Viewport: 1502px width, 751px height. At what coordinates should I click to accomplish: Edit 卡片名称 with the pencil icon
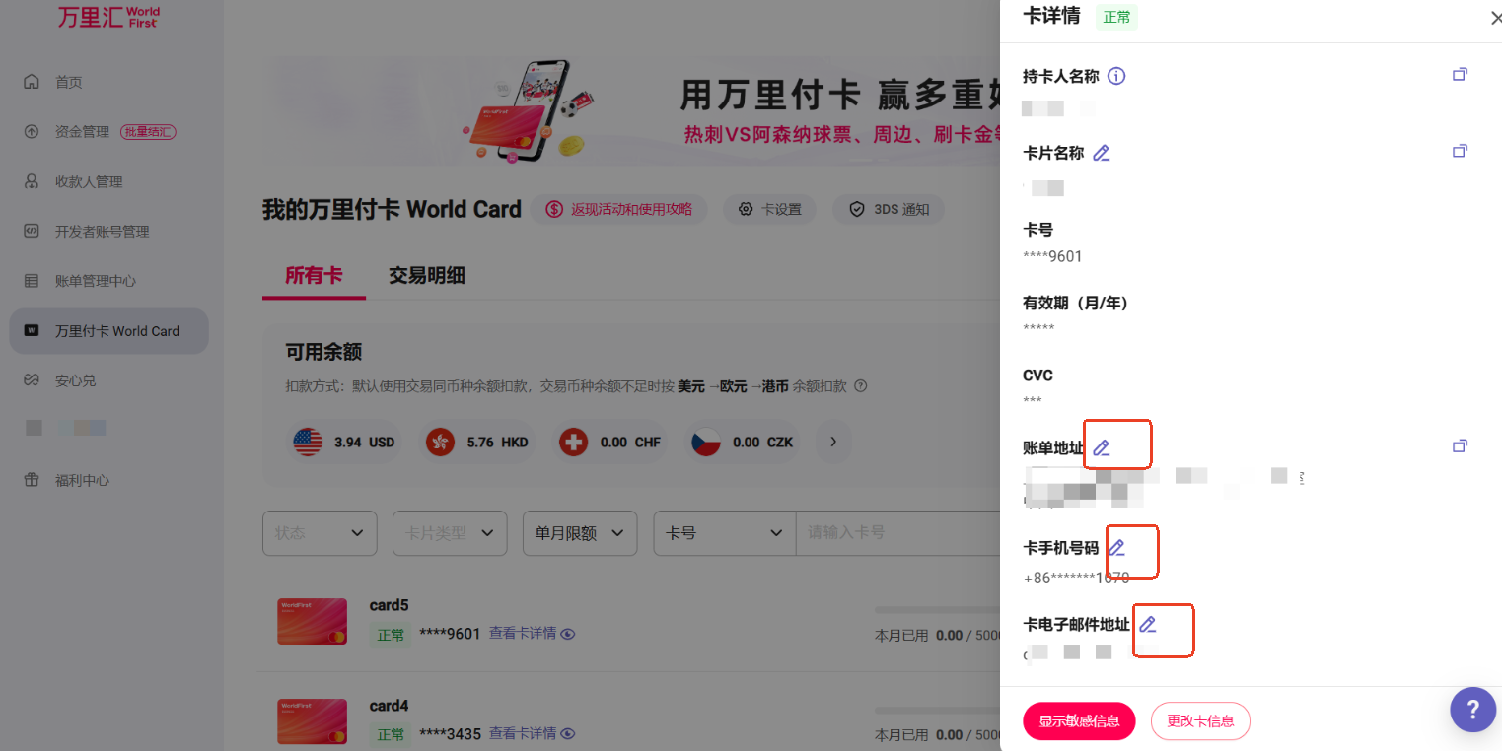pyautogui.click(x=1102, y=153)
